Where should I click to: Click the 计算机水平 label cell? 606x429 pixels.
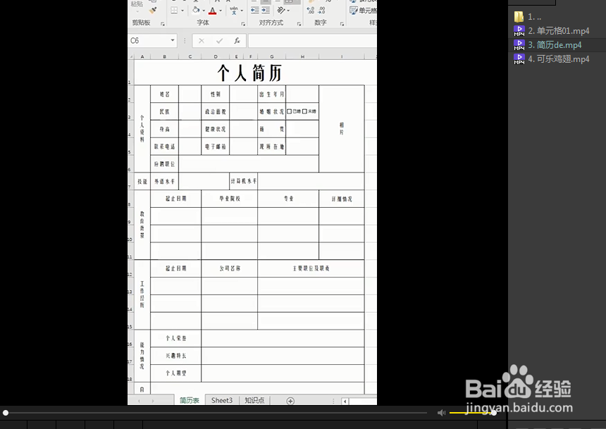244,181
